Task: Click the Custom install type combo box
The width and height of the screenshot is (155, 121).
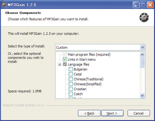Action: click(x=100, y=47)
